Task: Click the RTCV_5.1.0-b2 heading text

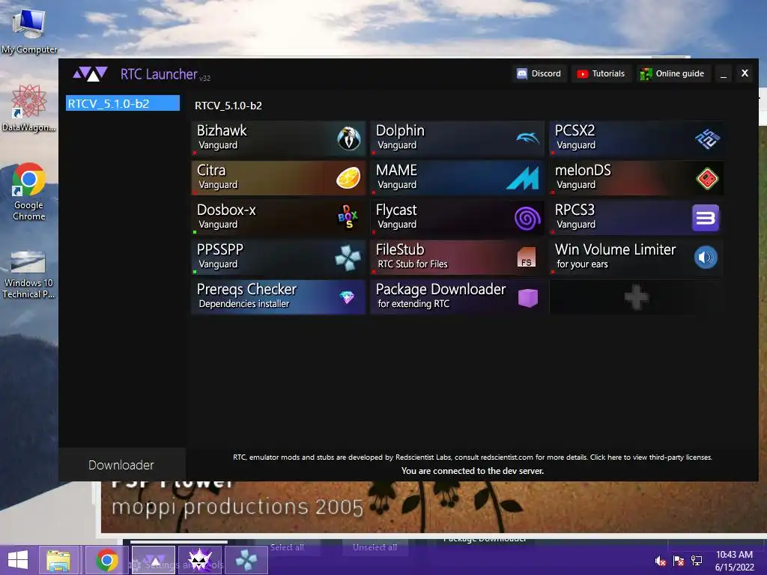Action: pos(228,106)
